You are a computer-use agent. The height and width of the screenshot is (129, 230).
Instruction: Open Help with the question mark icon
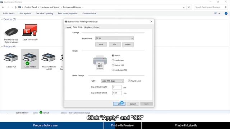[226, 14]
